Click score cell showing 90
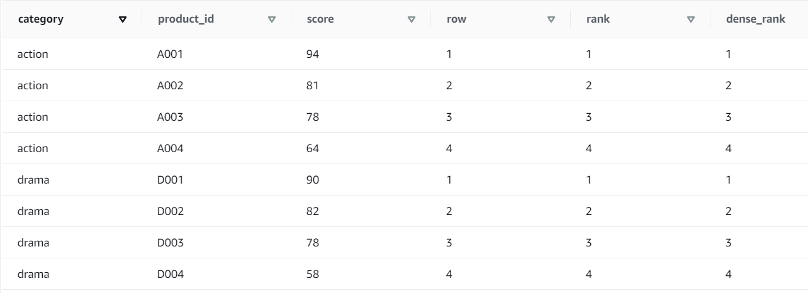 [x=313, y=180]
